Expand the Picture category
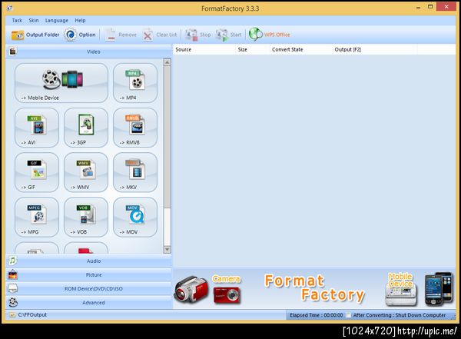This screenshot has width=461, height=339. tap(89, 274)
